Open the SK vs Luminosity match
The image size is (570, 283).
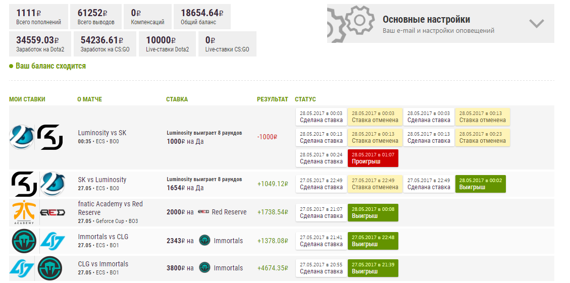(x=102, y=180)
